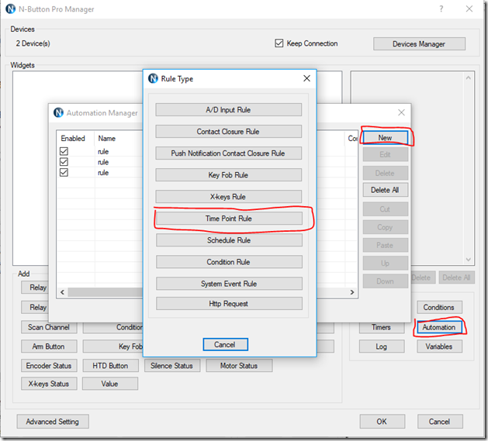The width and height of the screenshot is (488, 441).
Task: Open the Log button
Action: pos(382,346)
